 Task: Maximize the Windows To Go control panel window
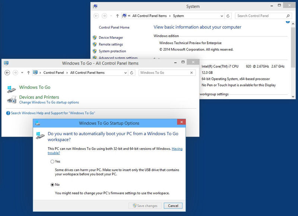[x=183, y=62]
